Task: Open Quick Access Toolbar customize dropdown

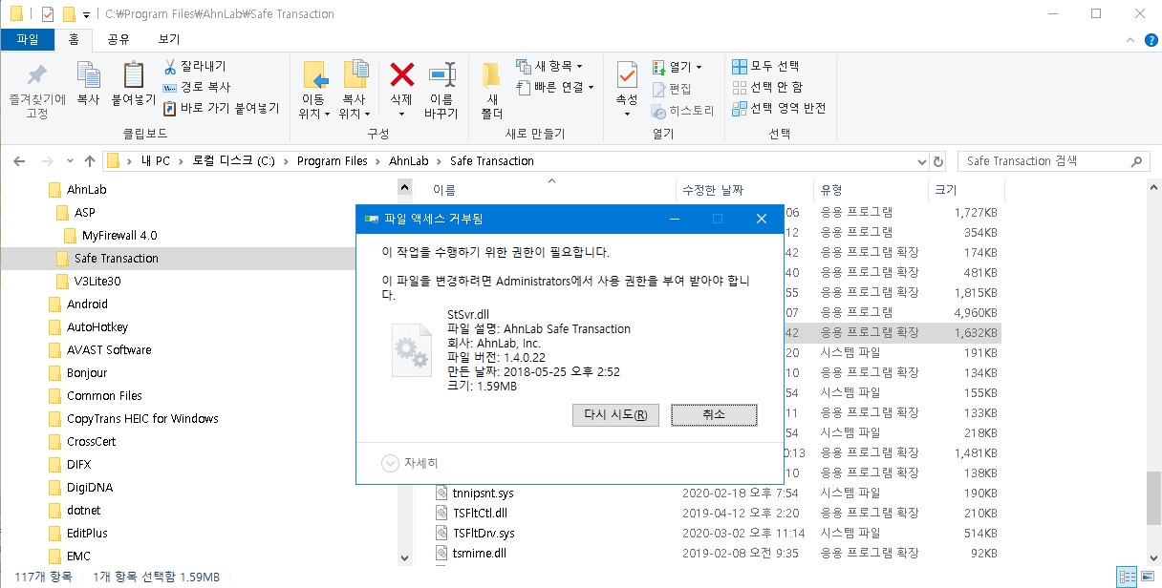Action: [87, 14]
